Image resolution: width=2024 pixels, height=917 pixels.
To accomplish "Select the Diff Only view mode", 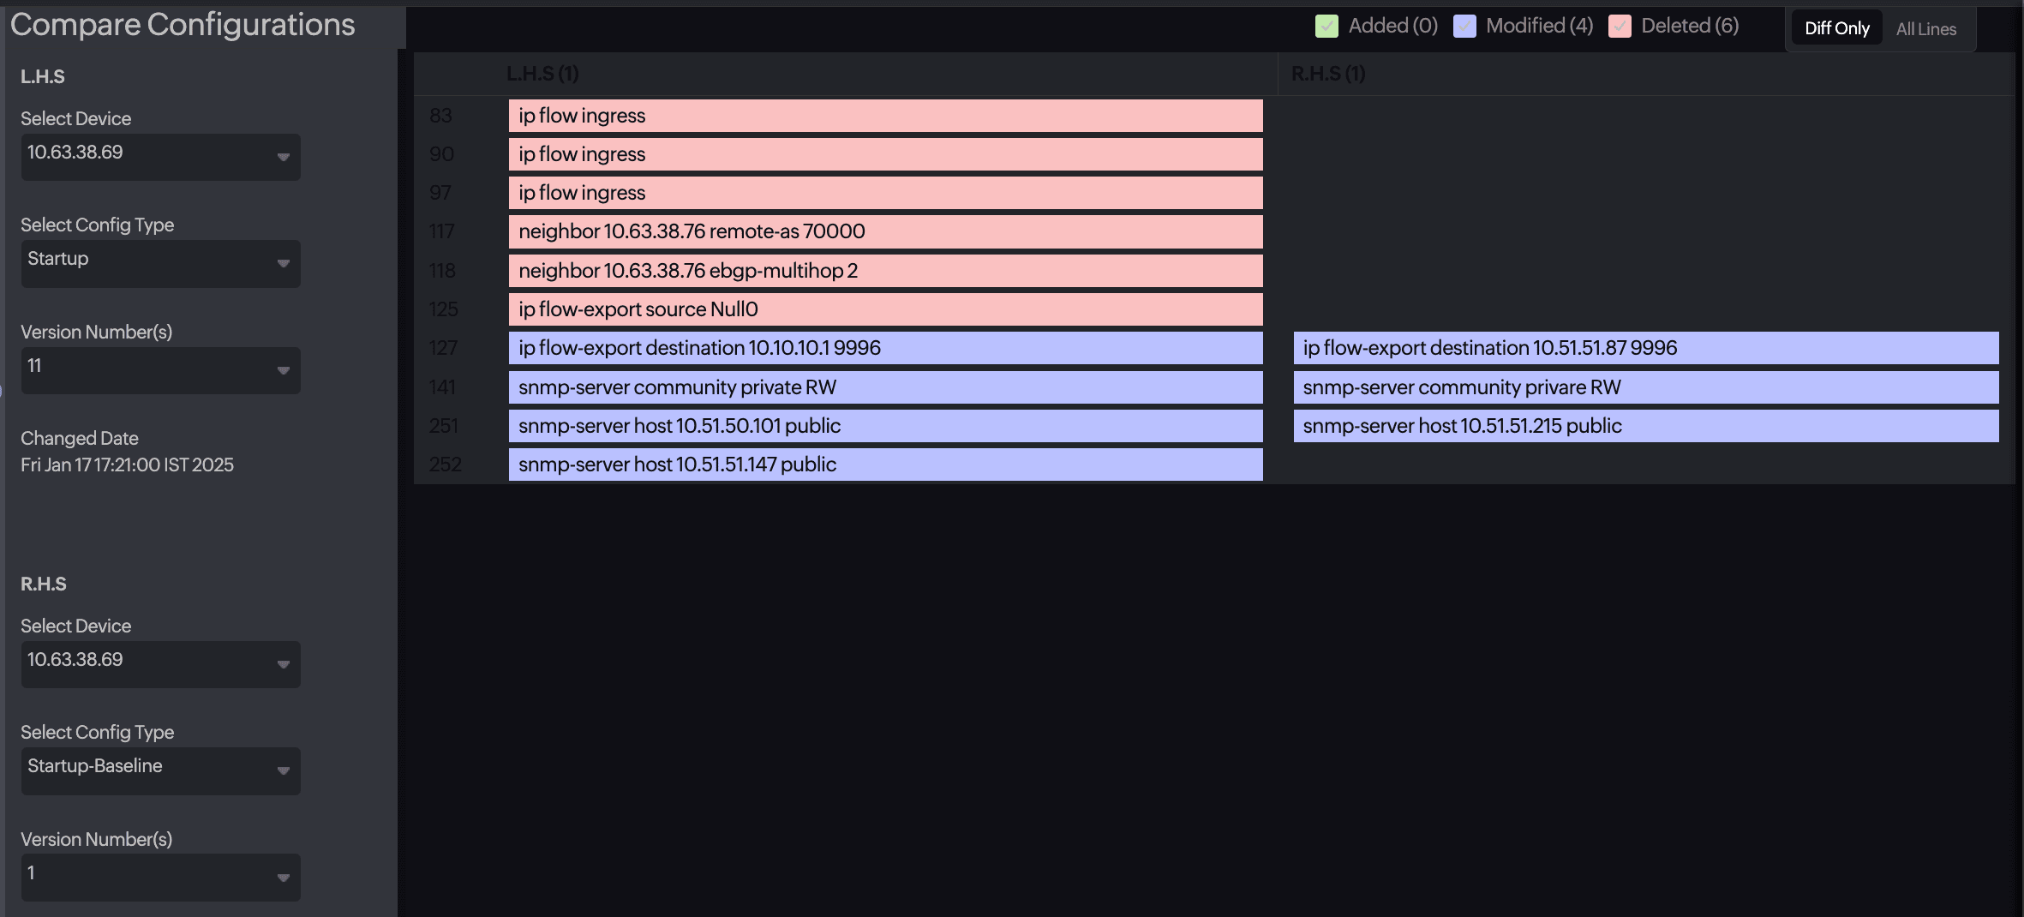I will tap(1836, 27).
